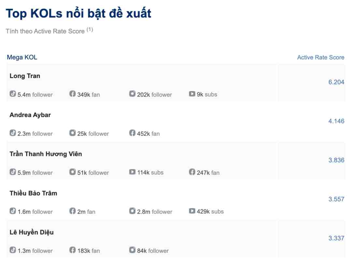Click Andrea Aybar's Instagram icon
The height and width of the screenshot is (263, 352).
(72, 133)
